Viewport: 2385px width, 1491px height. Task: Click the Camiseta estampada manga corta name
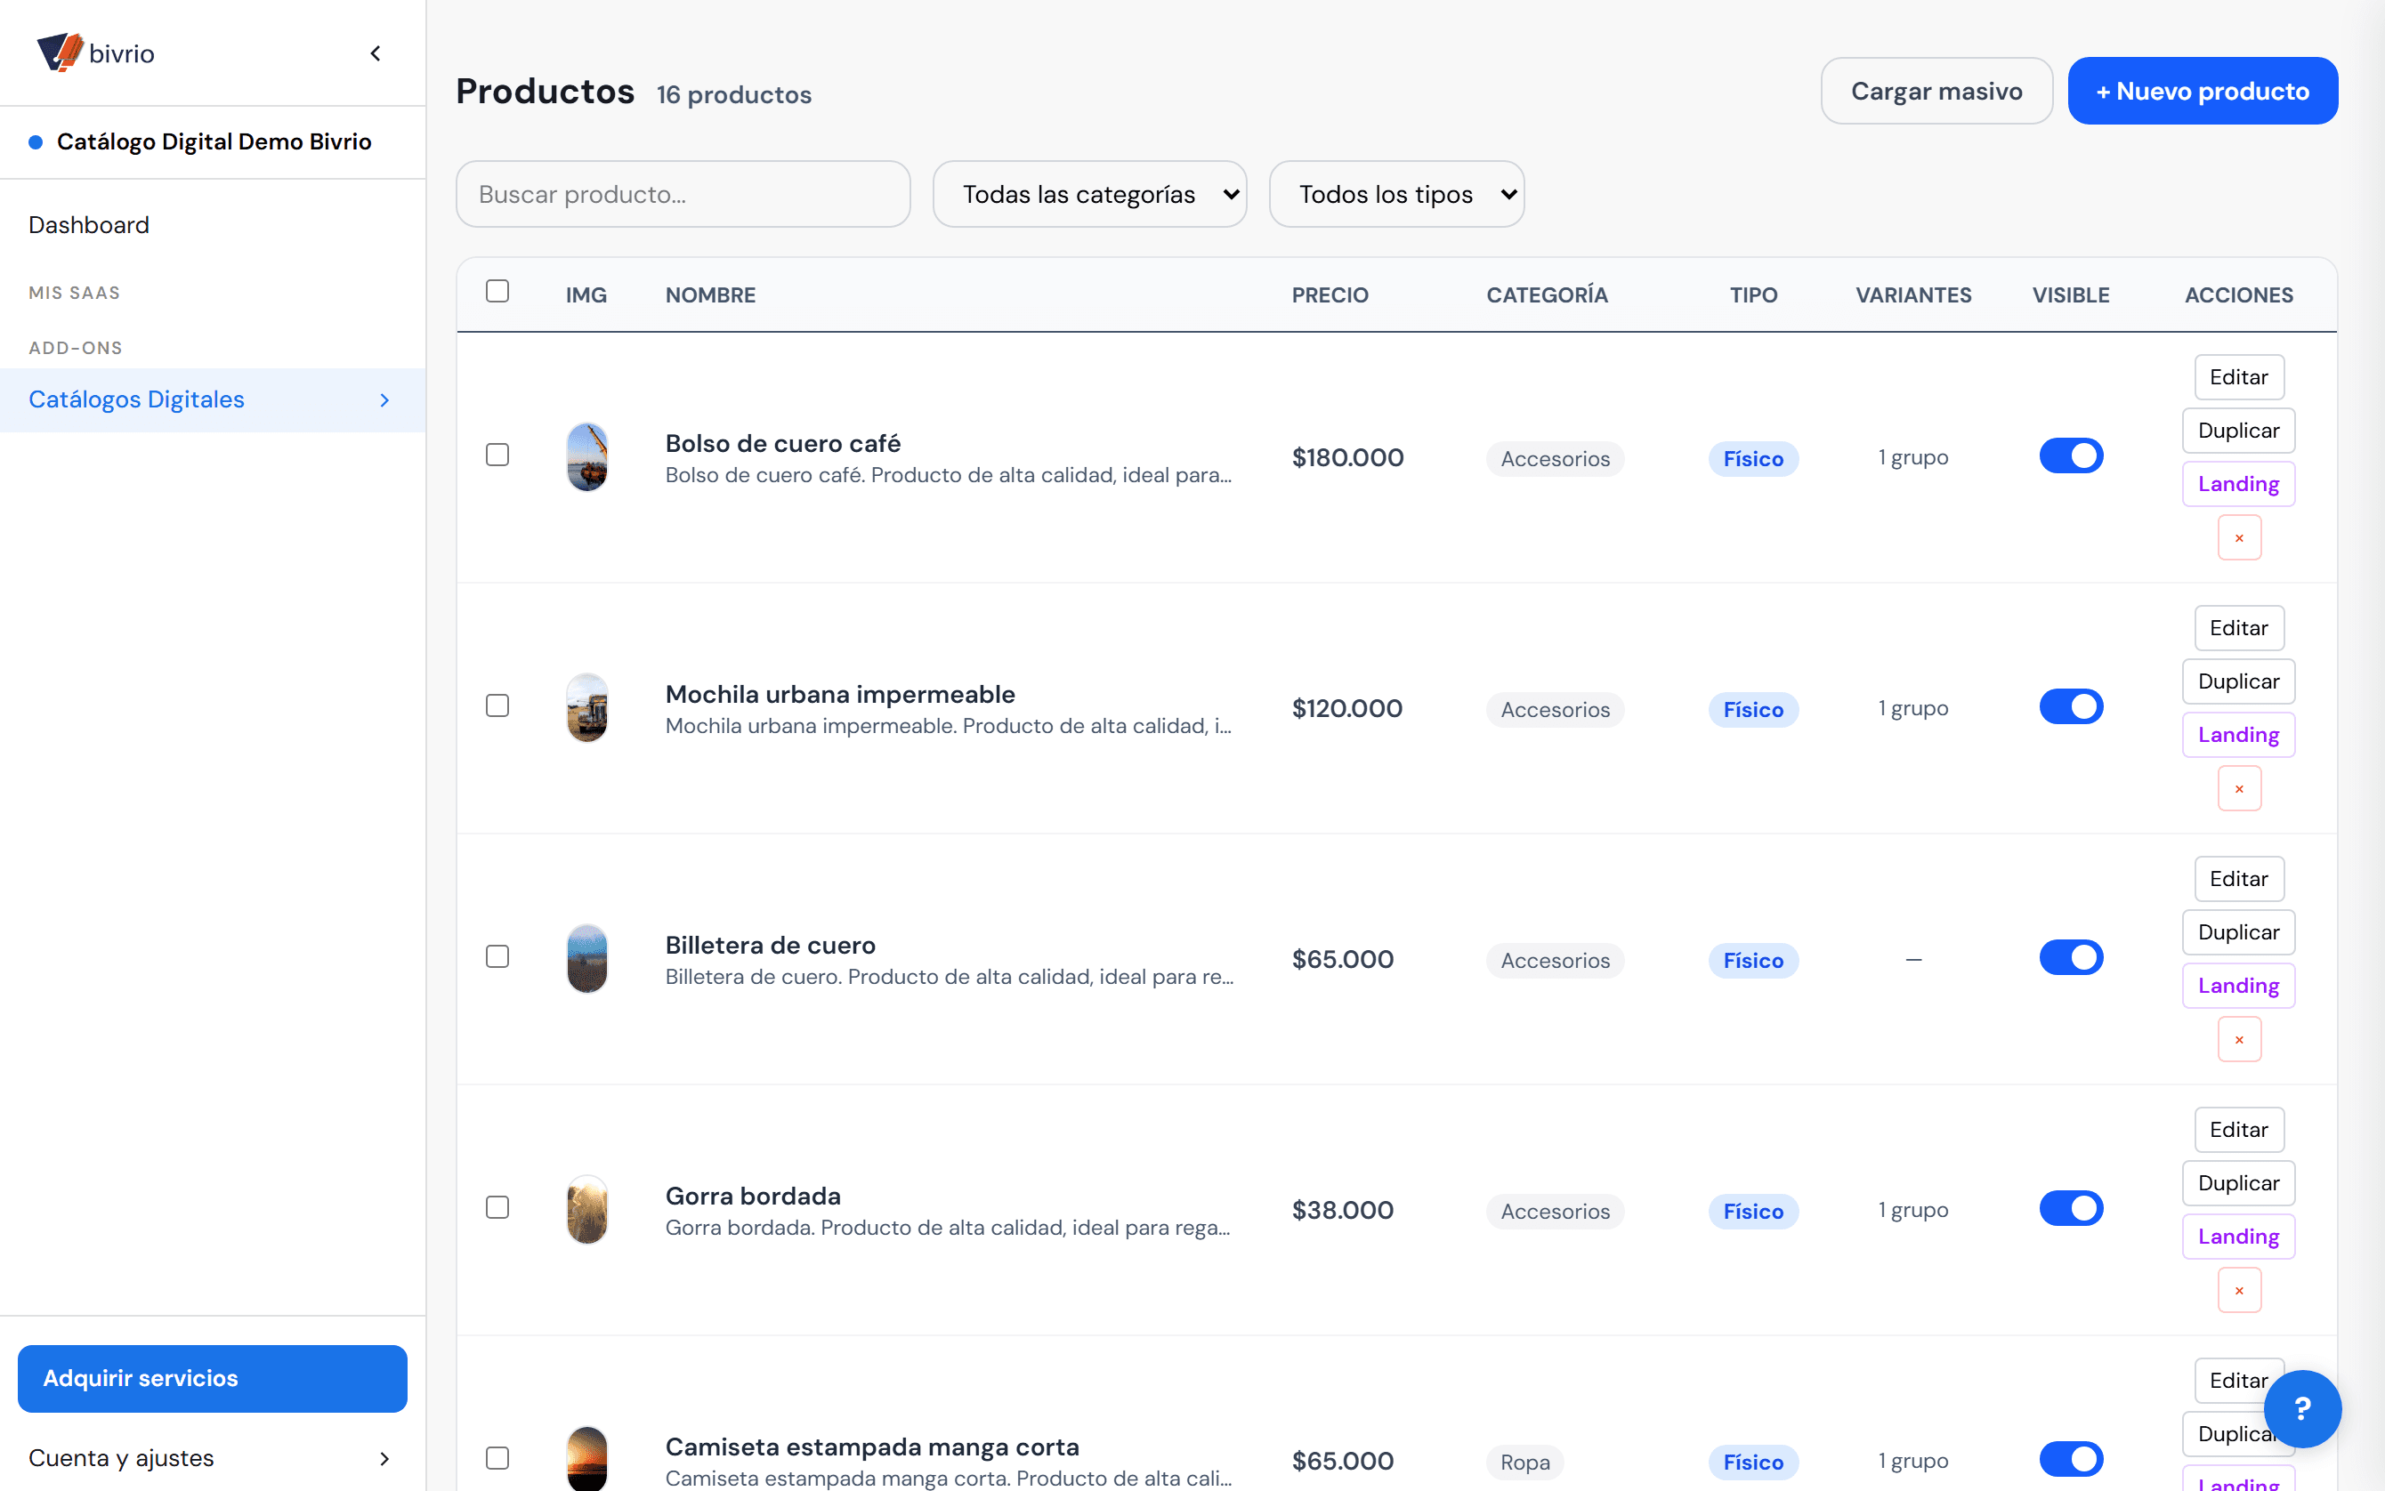click(873, 1447)
